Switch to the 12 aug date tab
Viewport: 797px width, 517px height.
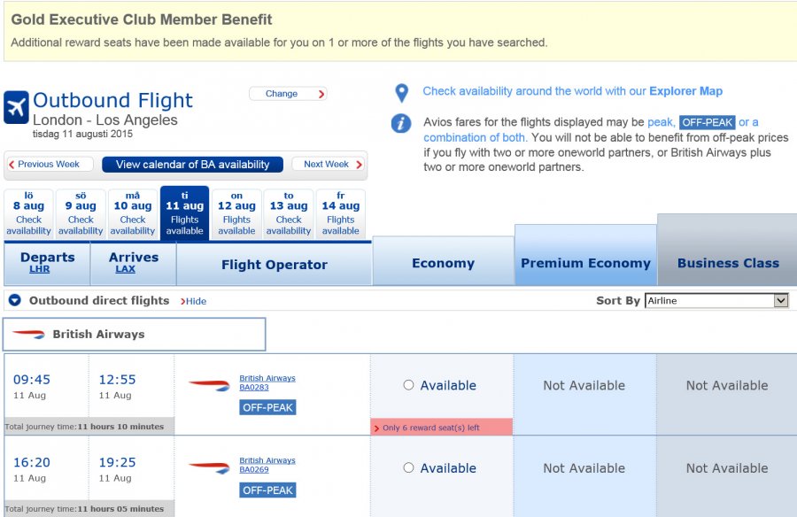tap(236, 213)
